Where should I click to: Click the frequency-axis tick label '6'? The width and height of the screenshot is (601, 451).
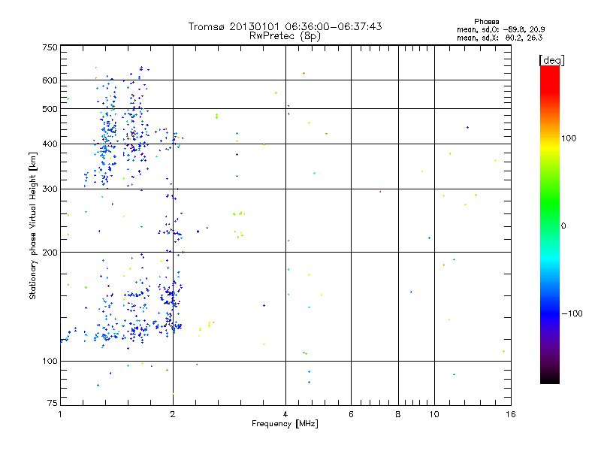tap(351, 414)
